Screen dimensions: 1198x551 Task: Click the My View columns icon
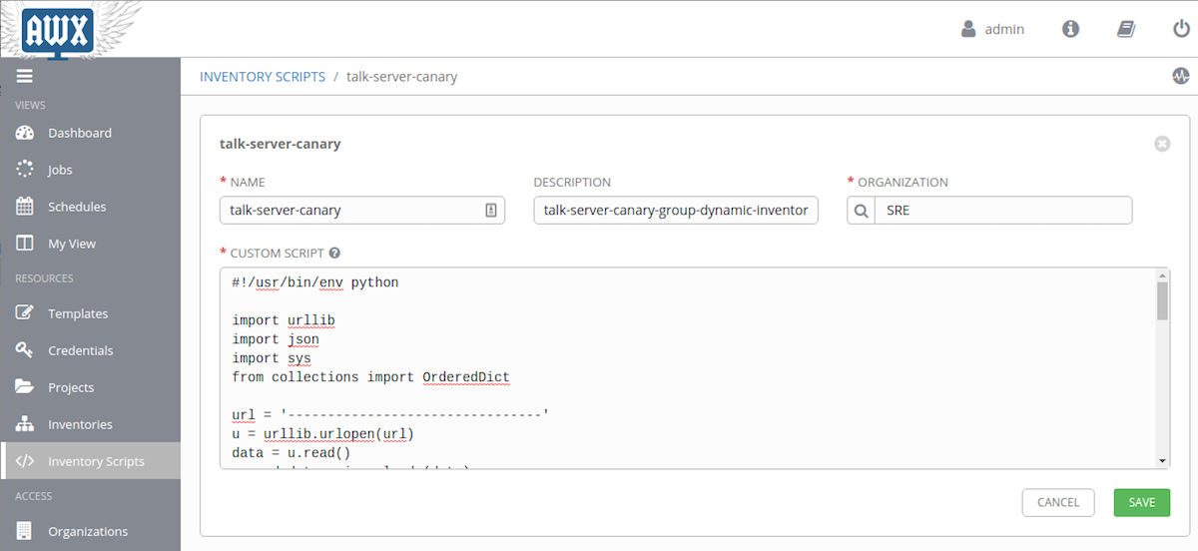[25, 244]
